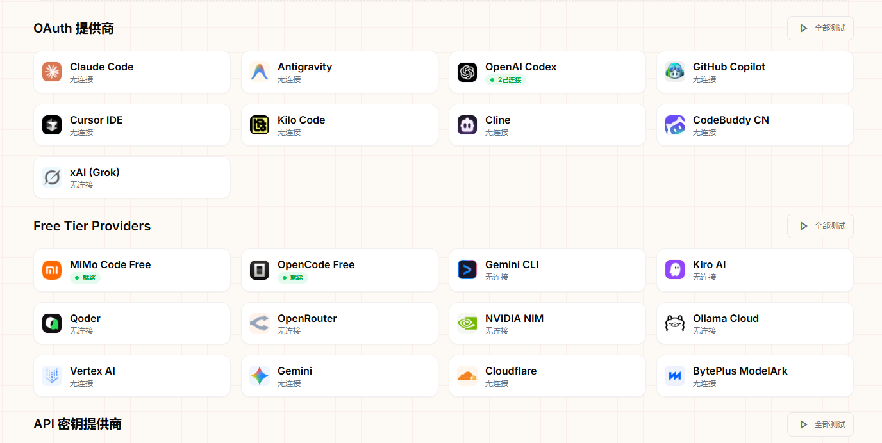The height and width of the screenshot is (443, 882).
Task: Click the Vertex AI icon
Action: [52, 376]
